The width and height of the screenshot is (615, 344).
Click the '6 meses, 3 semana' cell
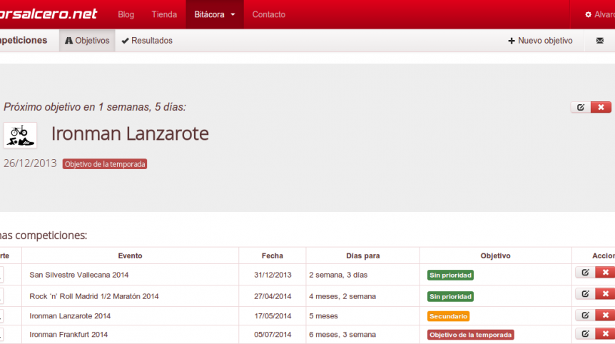(342, 335)
